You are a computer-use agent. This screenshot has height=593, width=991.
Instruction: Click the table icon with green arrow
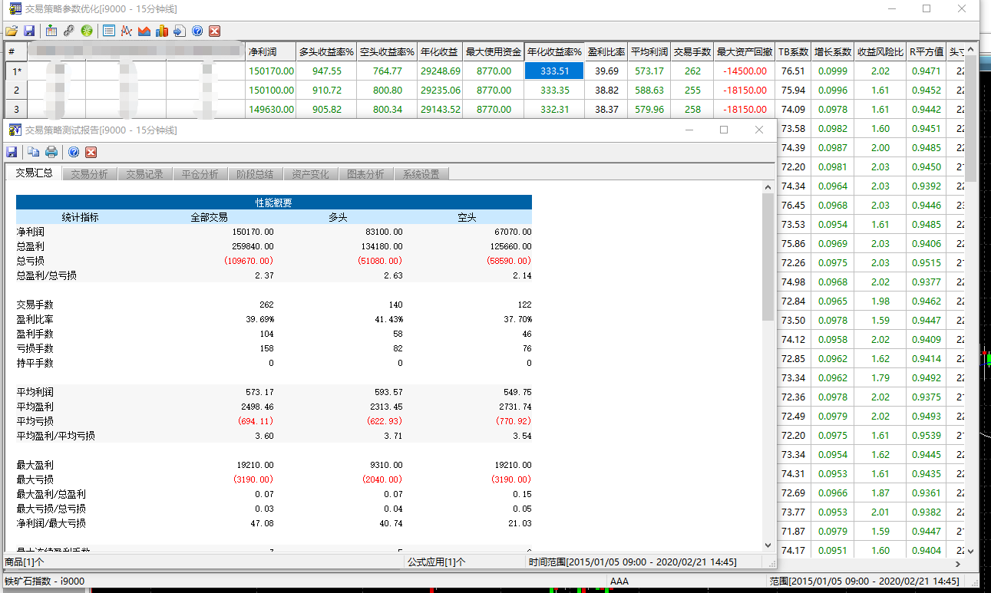tap(51, 31)
